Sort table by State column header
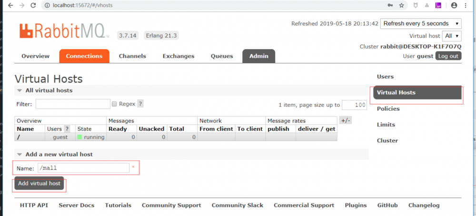Viewport: 476px width, 216px height. [x=84, y=129]
